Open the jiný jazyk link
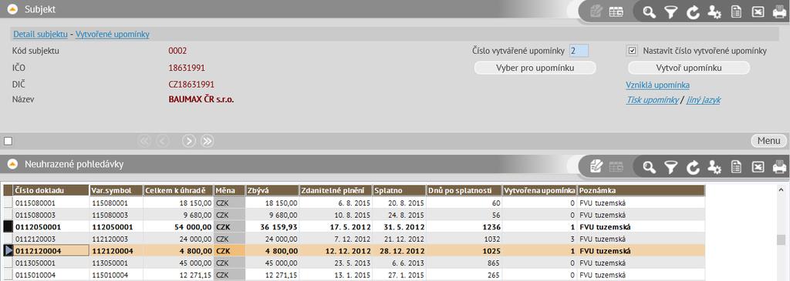Viewport: 790px width, 281px height. 703,99
